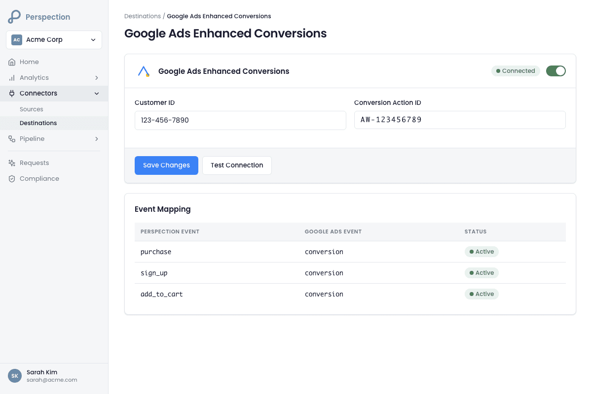Screen dimensions: 592x394
Task: Click the Home house icon
Action: coord(12,62)
